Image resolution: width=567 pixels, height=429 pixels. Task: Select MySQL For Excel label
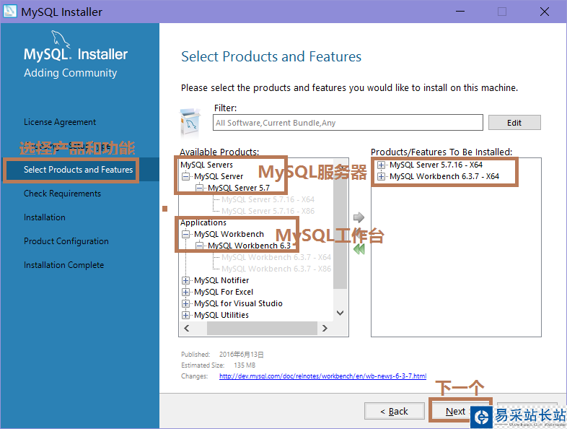point(224,292)
